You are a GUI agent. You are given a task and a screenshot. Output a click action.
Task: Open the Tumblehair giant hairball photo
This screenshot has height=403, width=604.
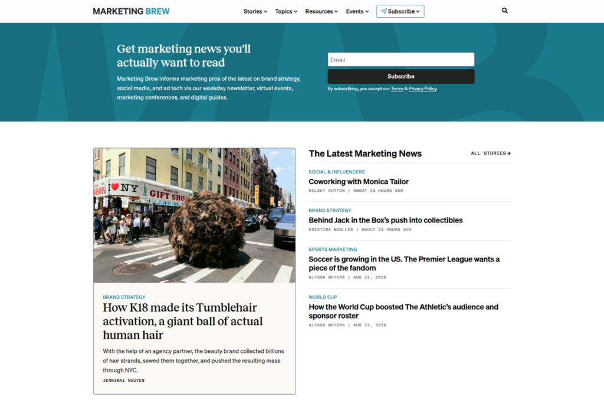(x=194, y=215)
